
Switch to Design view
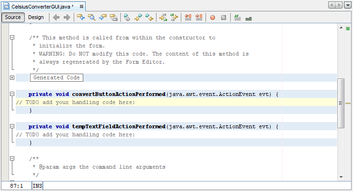pyautogui.click(x=36, y=18)
